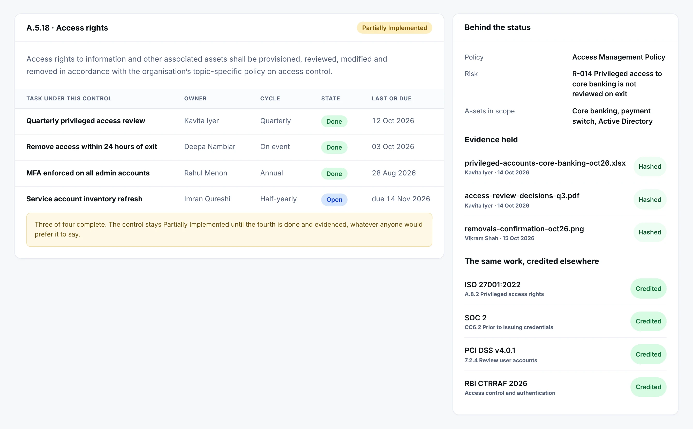The width and height of the screenshot is (693, 429).
Task: Click the LAST OR DUE column header
Action: tap(391, 99)
